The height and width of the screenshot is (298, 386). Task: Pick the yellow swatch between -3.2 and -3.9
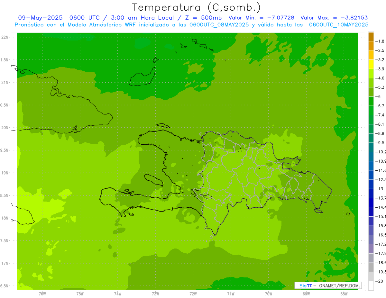[371, 64]
